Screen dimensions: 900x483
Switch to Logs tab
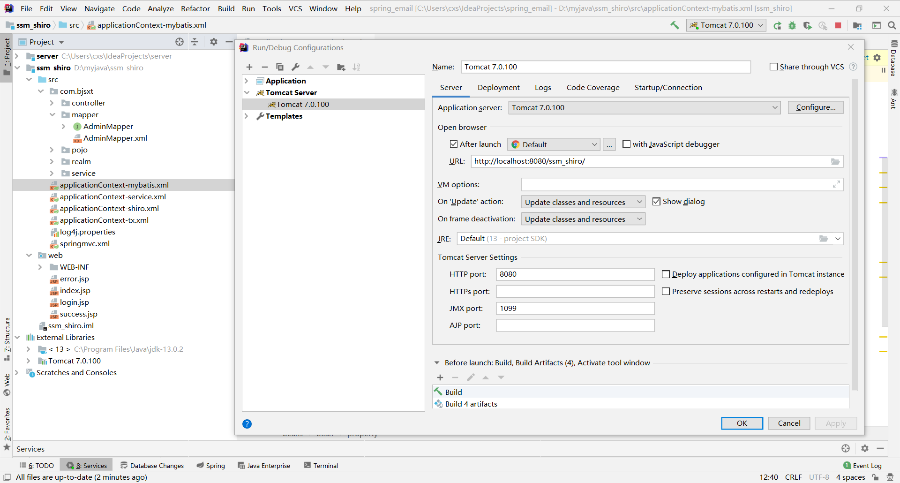click(543, 88)
